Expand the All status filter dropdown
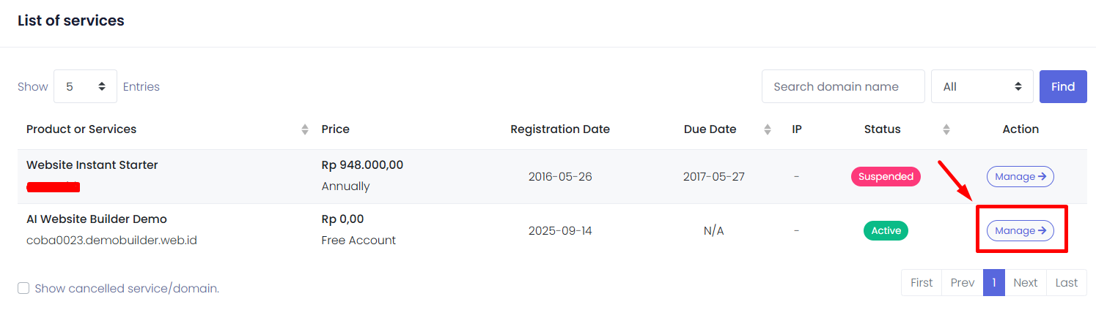Screen dimensions: 1096x329 pos(982,86)
